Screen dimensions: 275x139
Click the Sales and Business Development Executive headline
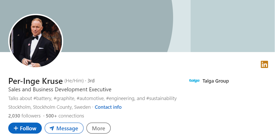click(x=60, y=90)
